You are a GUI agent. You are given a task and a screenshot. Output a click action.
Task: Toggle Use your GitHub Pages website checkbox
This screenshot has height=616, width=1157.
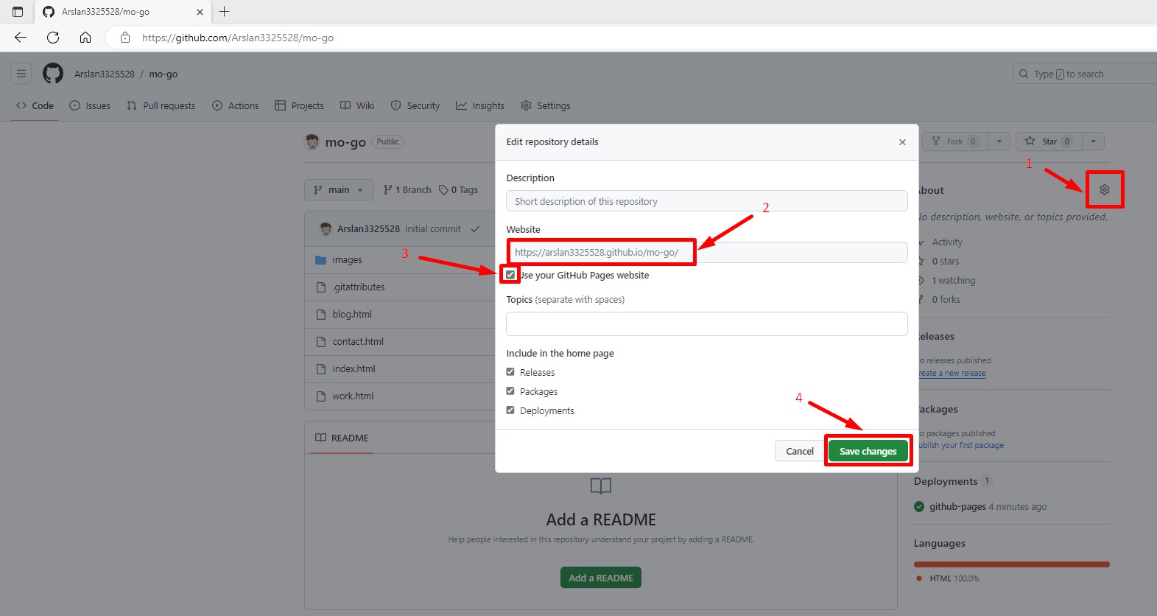tap(510, 275)
